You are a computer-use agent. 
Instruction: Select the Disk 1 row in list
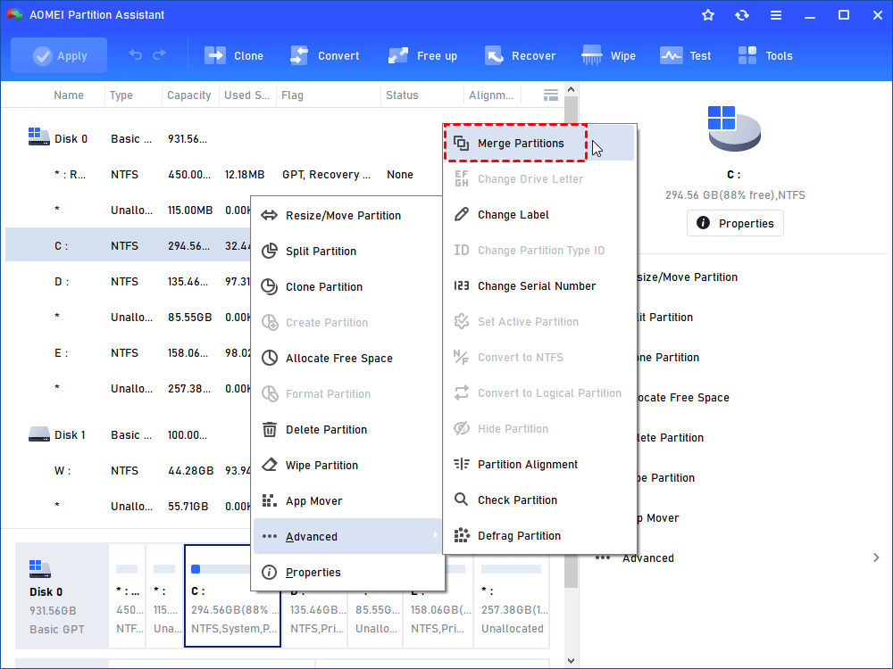pos(128,435)
